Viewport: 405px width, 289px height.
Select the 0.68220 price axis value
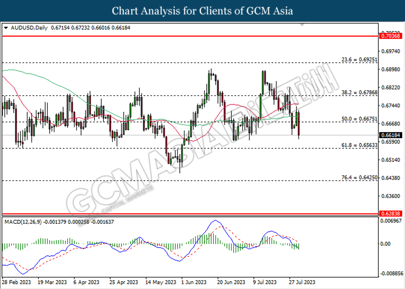[391, 87]
